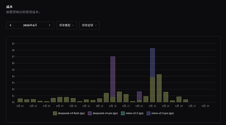Select the olive bar on 6月 07
Viewport: 226px width, 125px height.
coord(60,100)
